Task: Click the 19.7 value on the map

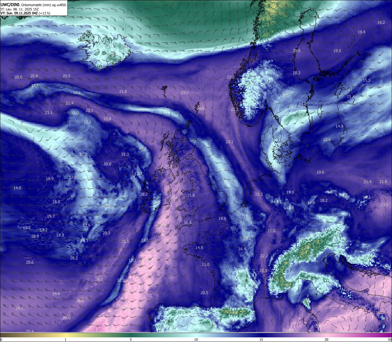Action: point(51,216)
